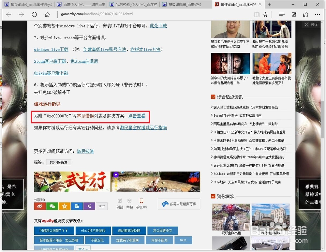The width and height of the screenshot is (326, 252).
Task: Open a new tab with plus button
Action: click(269, 4)
